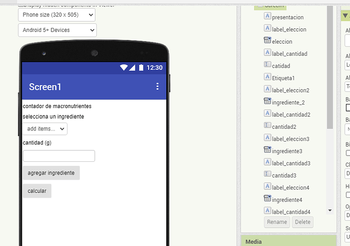Select catidad component in the tree
The width and height of the screenshot is (350, 246).
click(281, 66)
